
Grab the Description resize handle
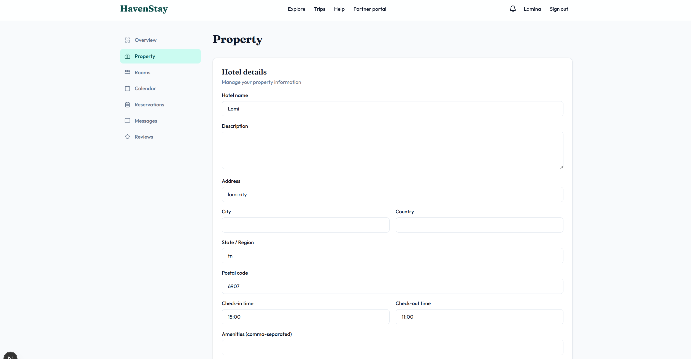(561, 167)
